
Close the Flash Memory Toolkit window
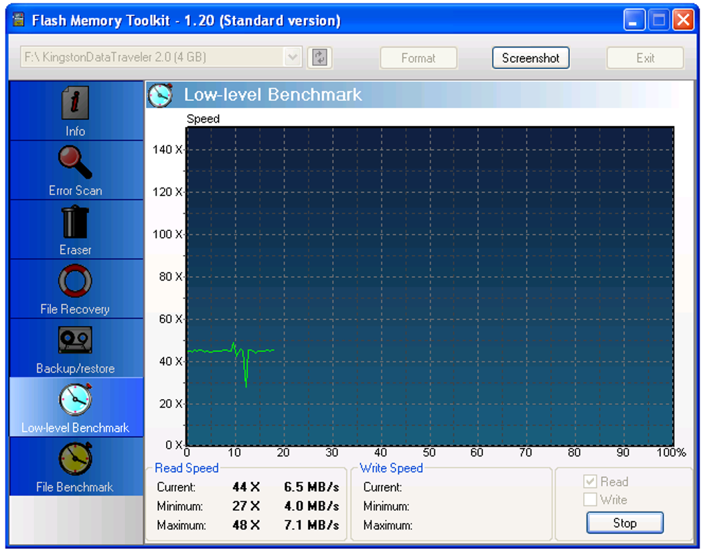683,20
